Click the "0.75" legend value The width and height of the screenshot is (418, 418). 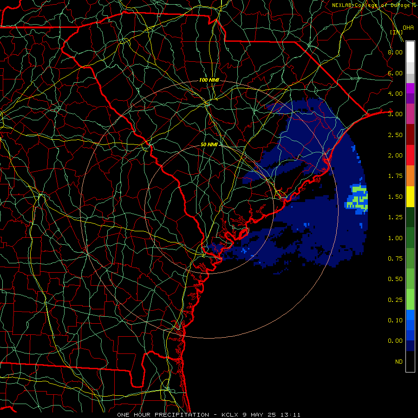395,259
